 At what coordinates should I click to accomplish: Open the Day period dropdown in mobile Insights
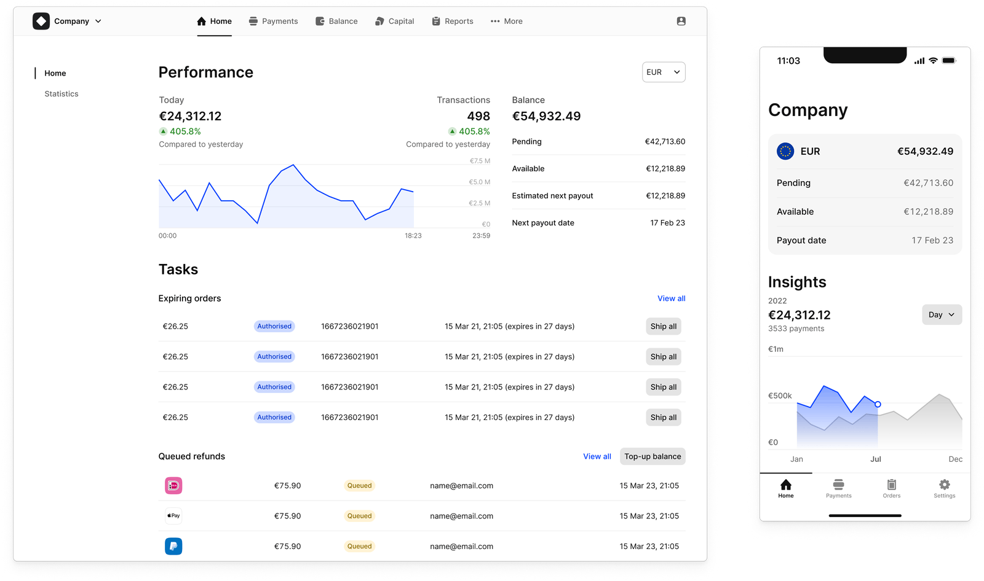pos(942,314)
